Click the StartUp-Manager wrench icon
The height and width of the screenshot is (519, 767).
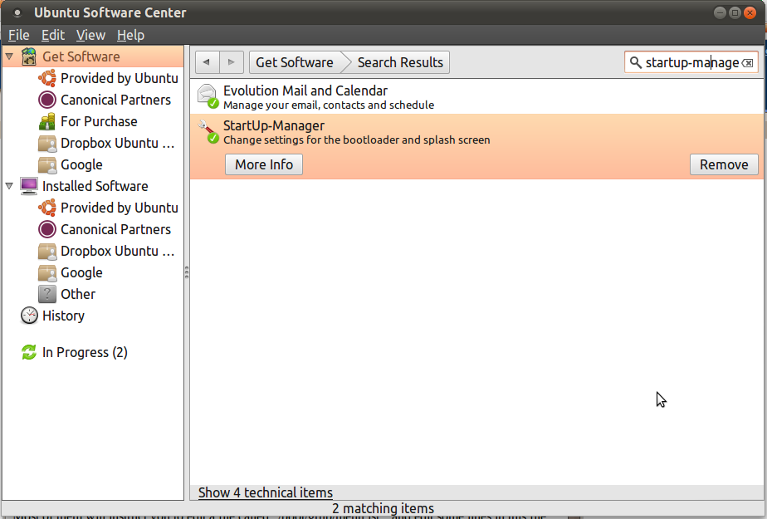[x=208, y=131]
